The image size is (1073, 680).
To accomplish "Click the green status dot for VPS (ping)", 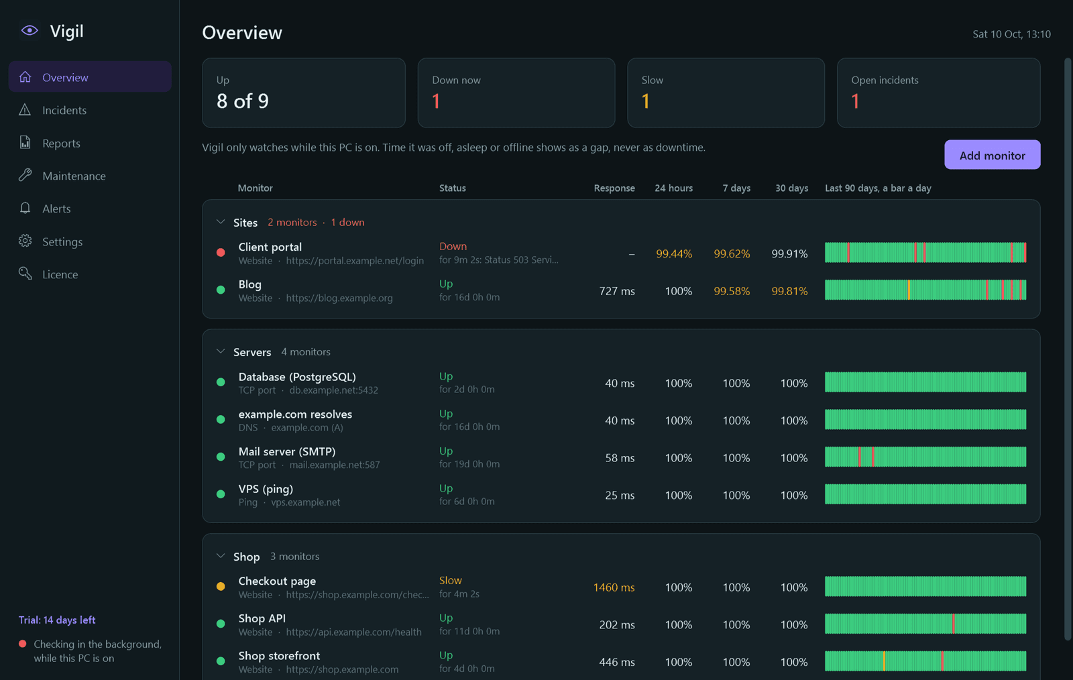I will tap(221, 495).
